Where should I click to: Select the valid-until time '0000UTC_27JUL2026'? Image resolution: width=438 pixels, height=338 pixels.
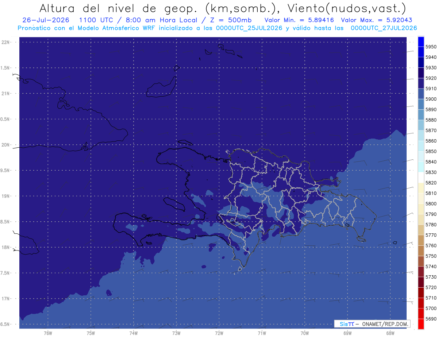[x=384, y=28]
